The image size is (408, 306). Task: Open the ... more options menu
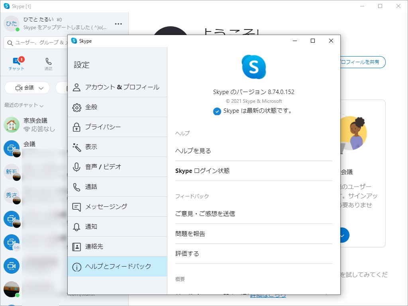(118, 24)
